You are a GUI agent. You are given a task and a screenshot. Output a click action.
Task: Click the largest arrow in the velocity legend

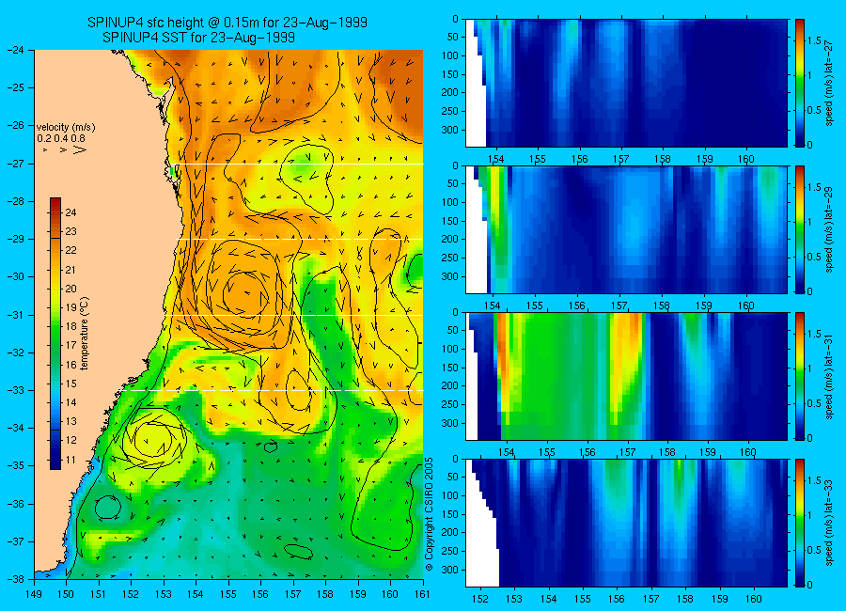pos(79,150)
